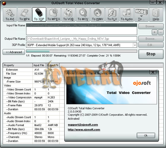Add input file with plus button
Screen dimensions: 166x148
[x=154, y=32]
